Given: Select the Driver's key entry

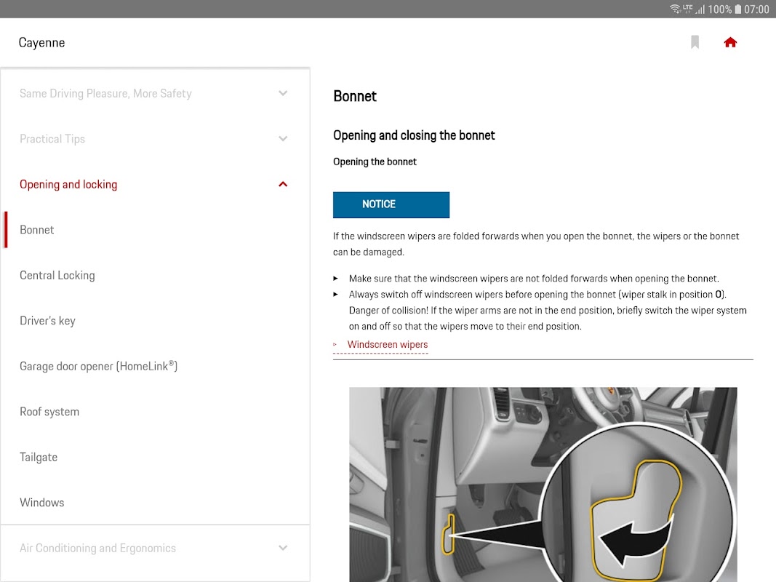Looking at the screenshot, I should (155, 321).
